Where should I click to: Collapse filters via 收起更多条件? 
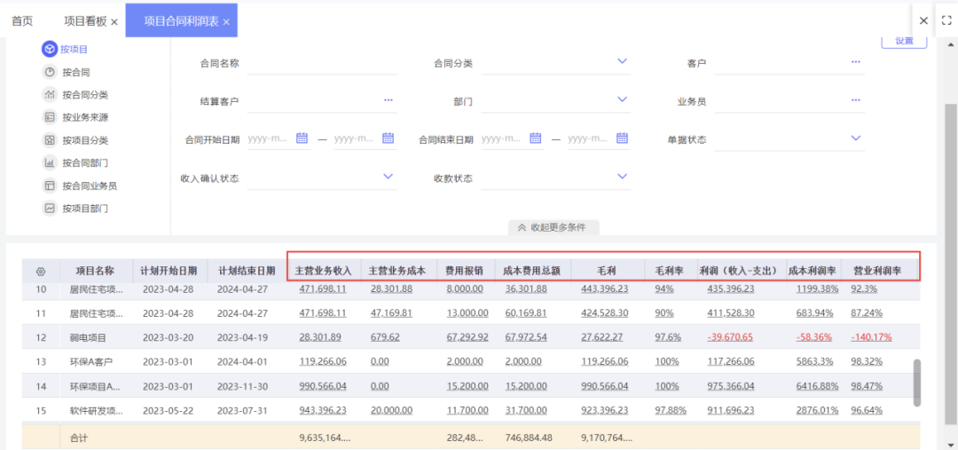(x=554, y=227)
